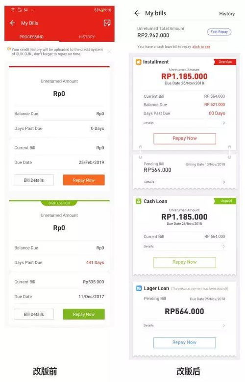Screen dimensions: 245x382
Task: Tap back arrow beside the white My bills title
Action: (x=137, y=13)
